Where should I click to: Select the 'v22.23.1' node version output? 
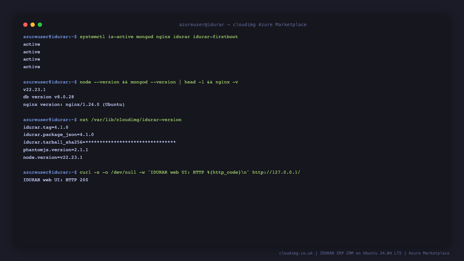34,90
